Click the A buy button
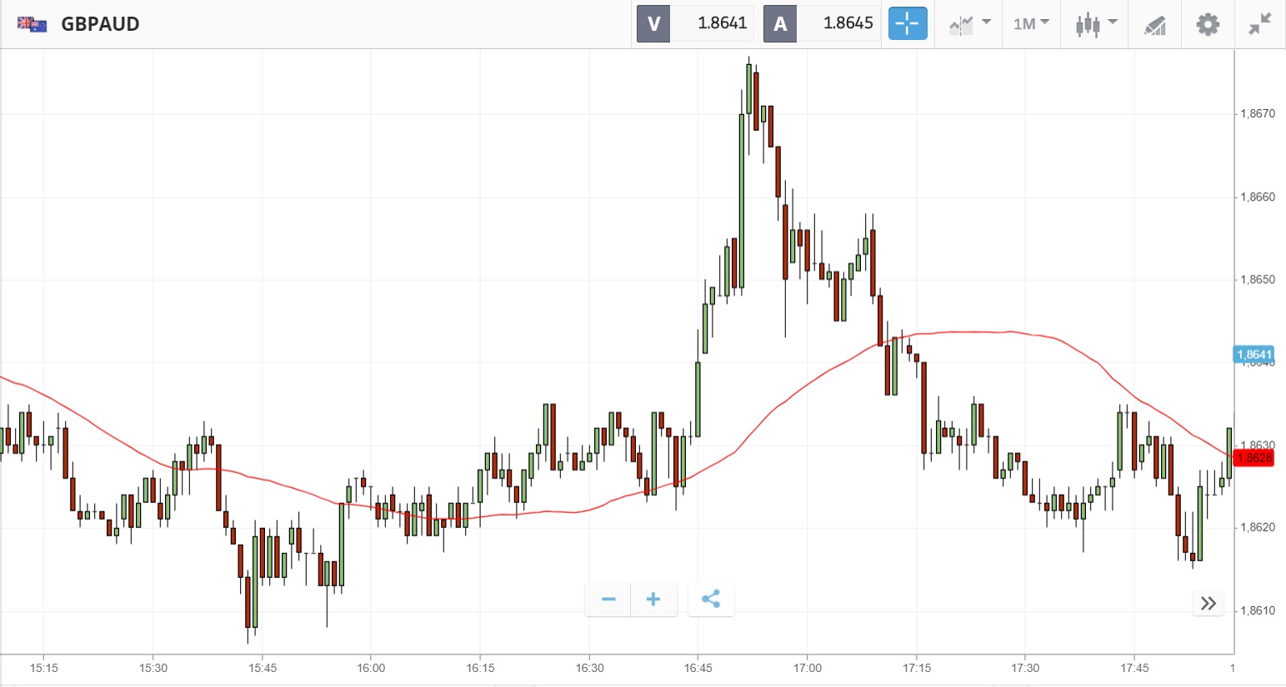The image size is (1286, 687). pos(780,23)
